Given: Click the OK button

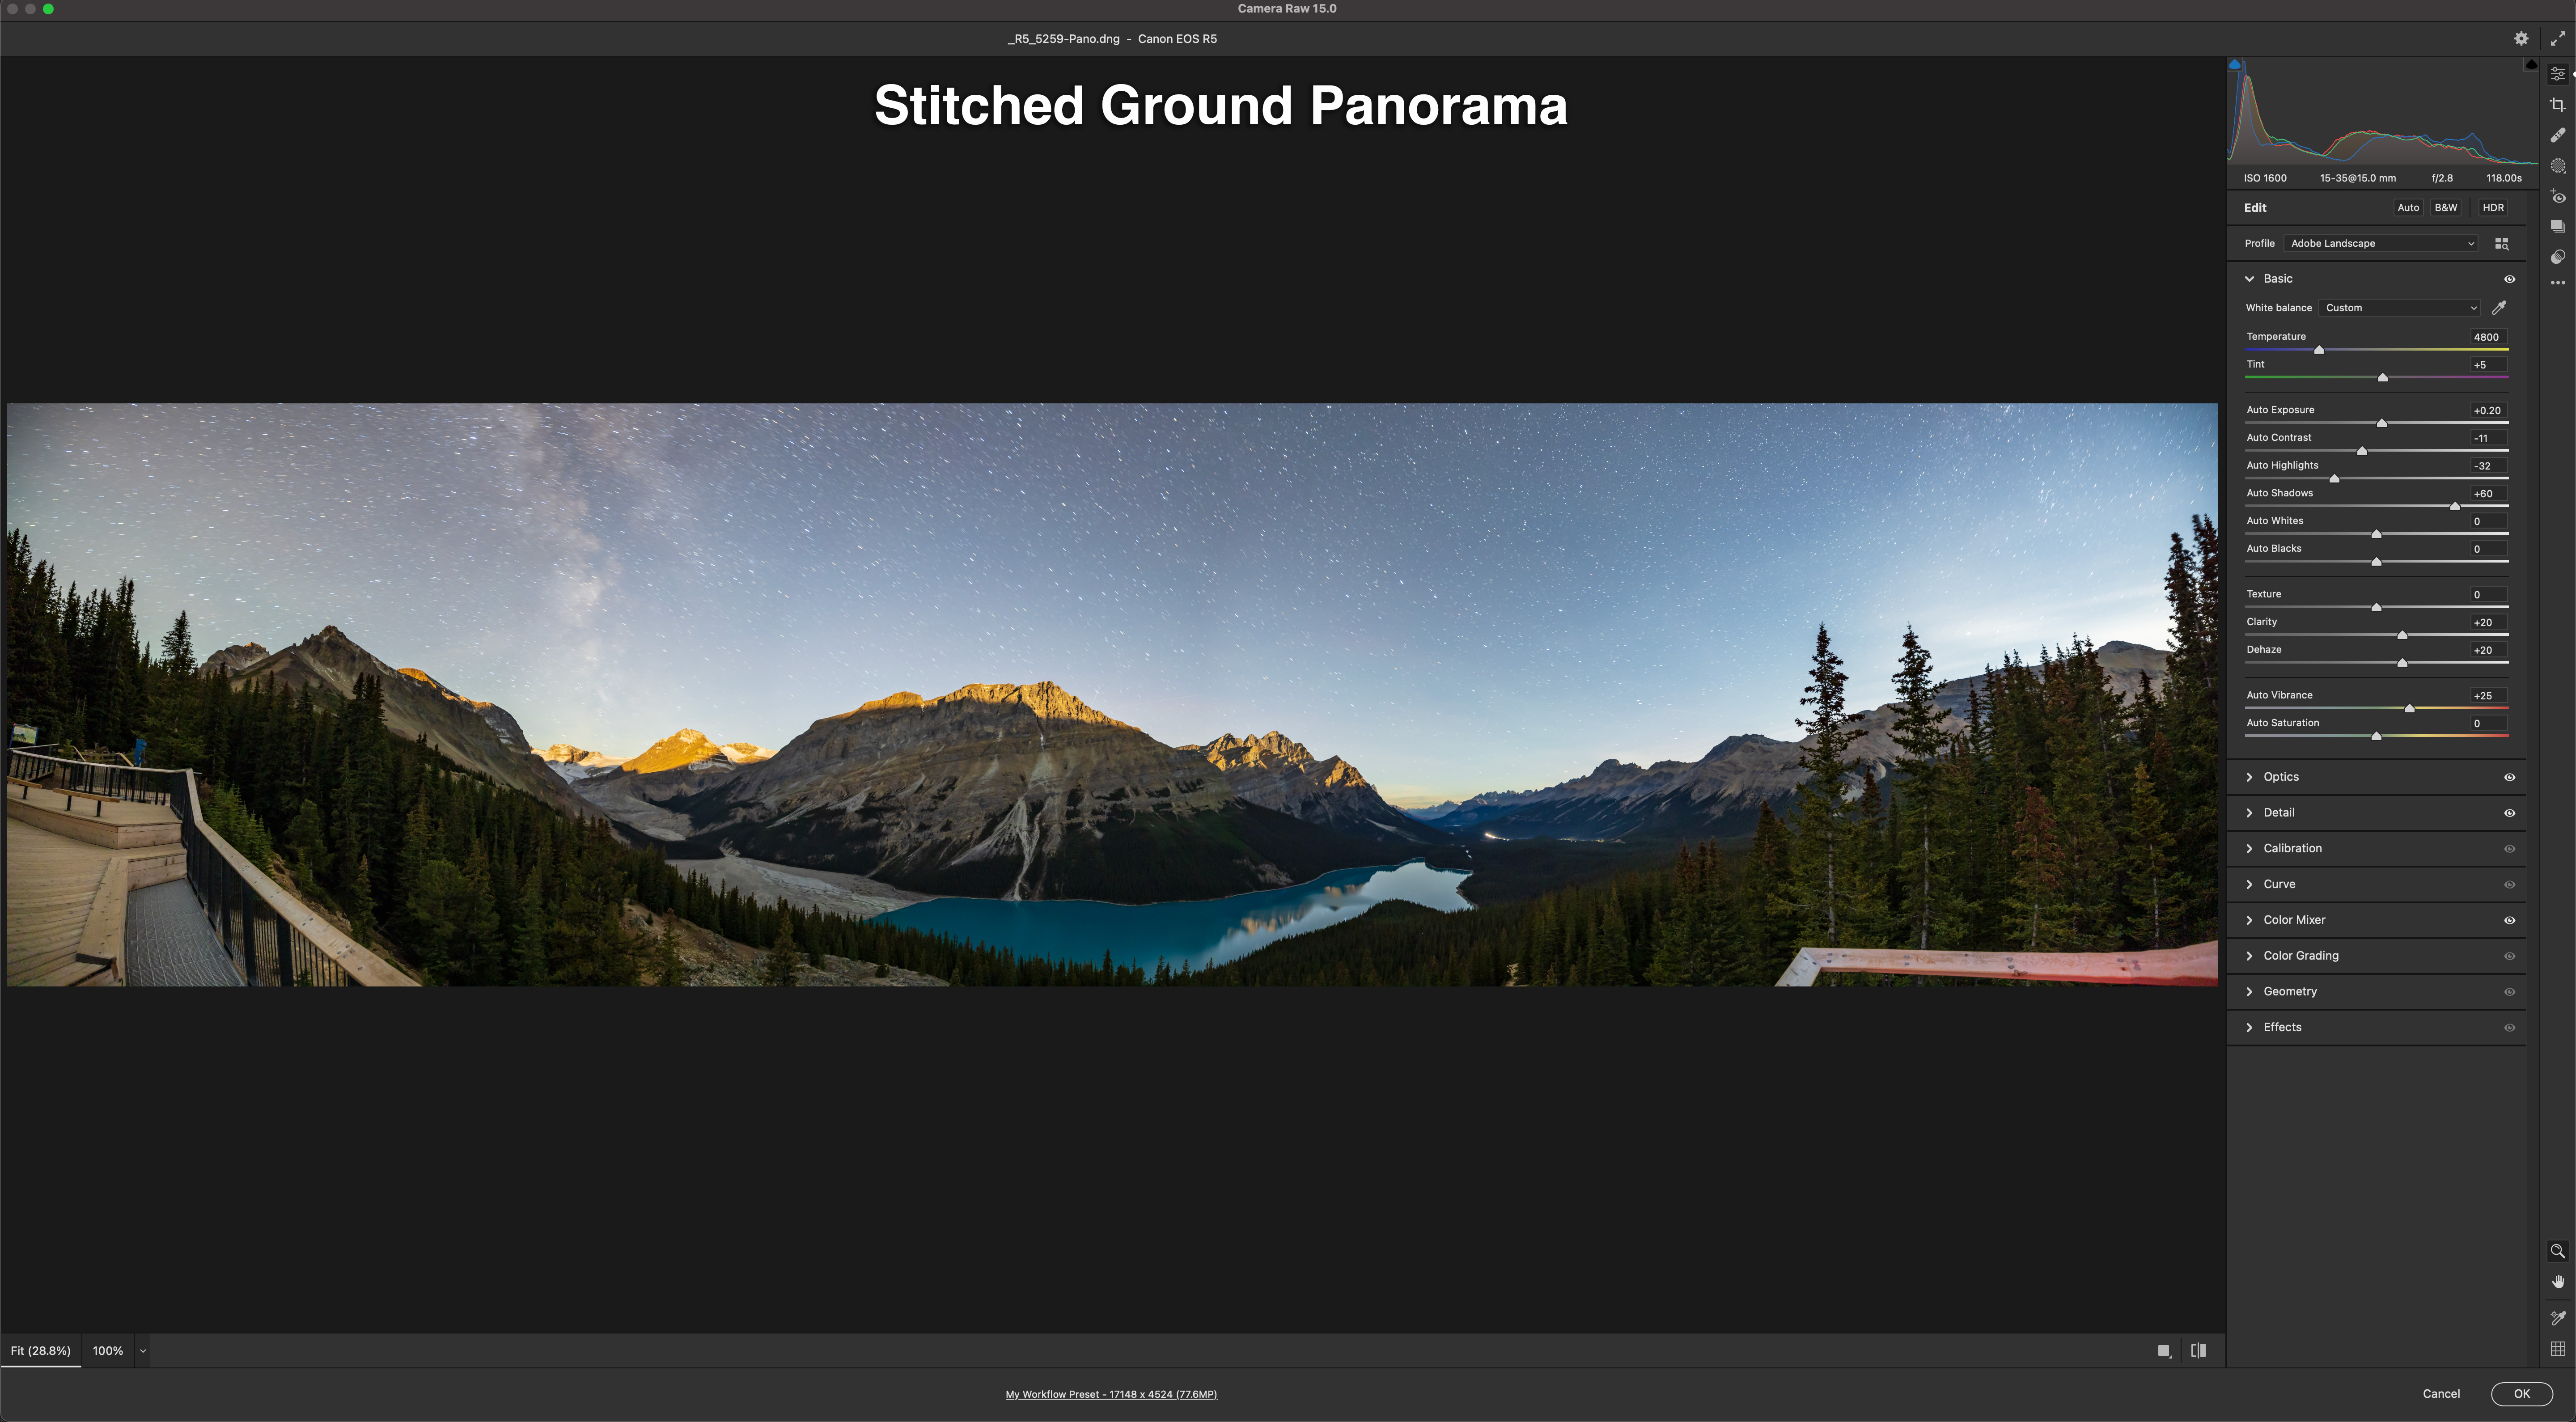Looking at the screenshot, I should [x=2521, y=1393].
